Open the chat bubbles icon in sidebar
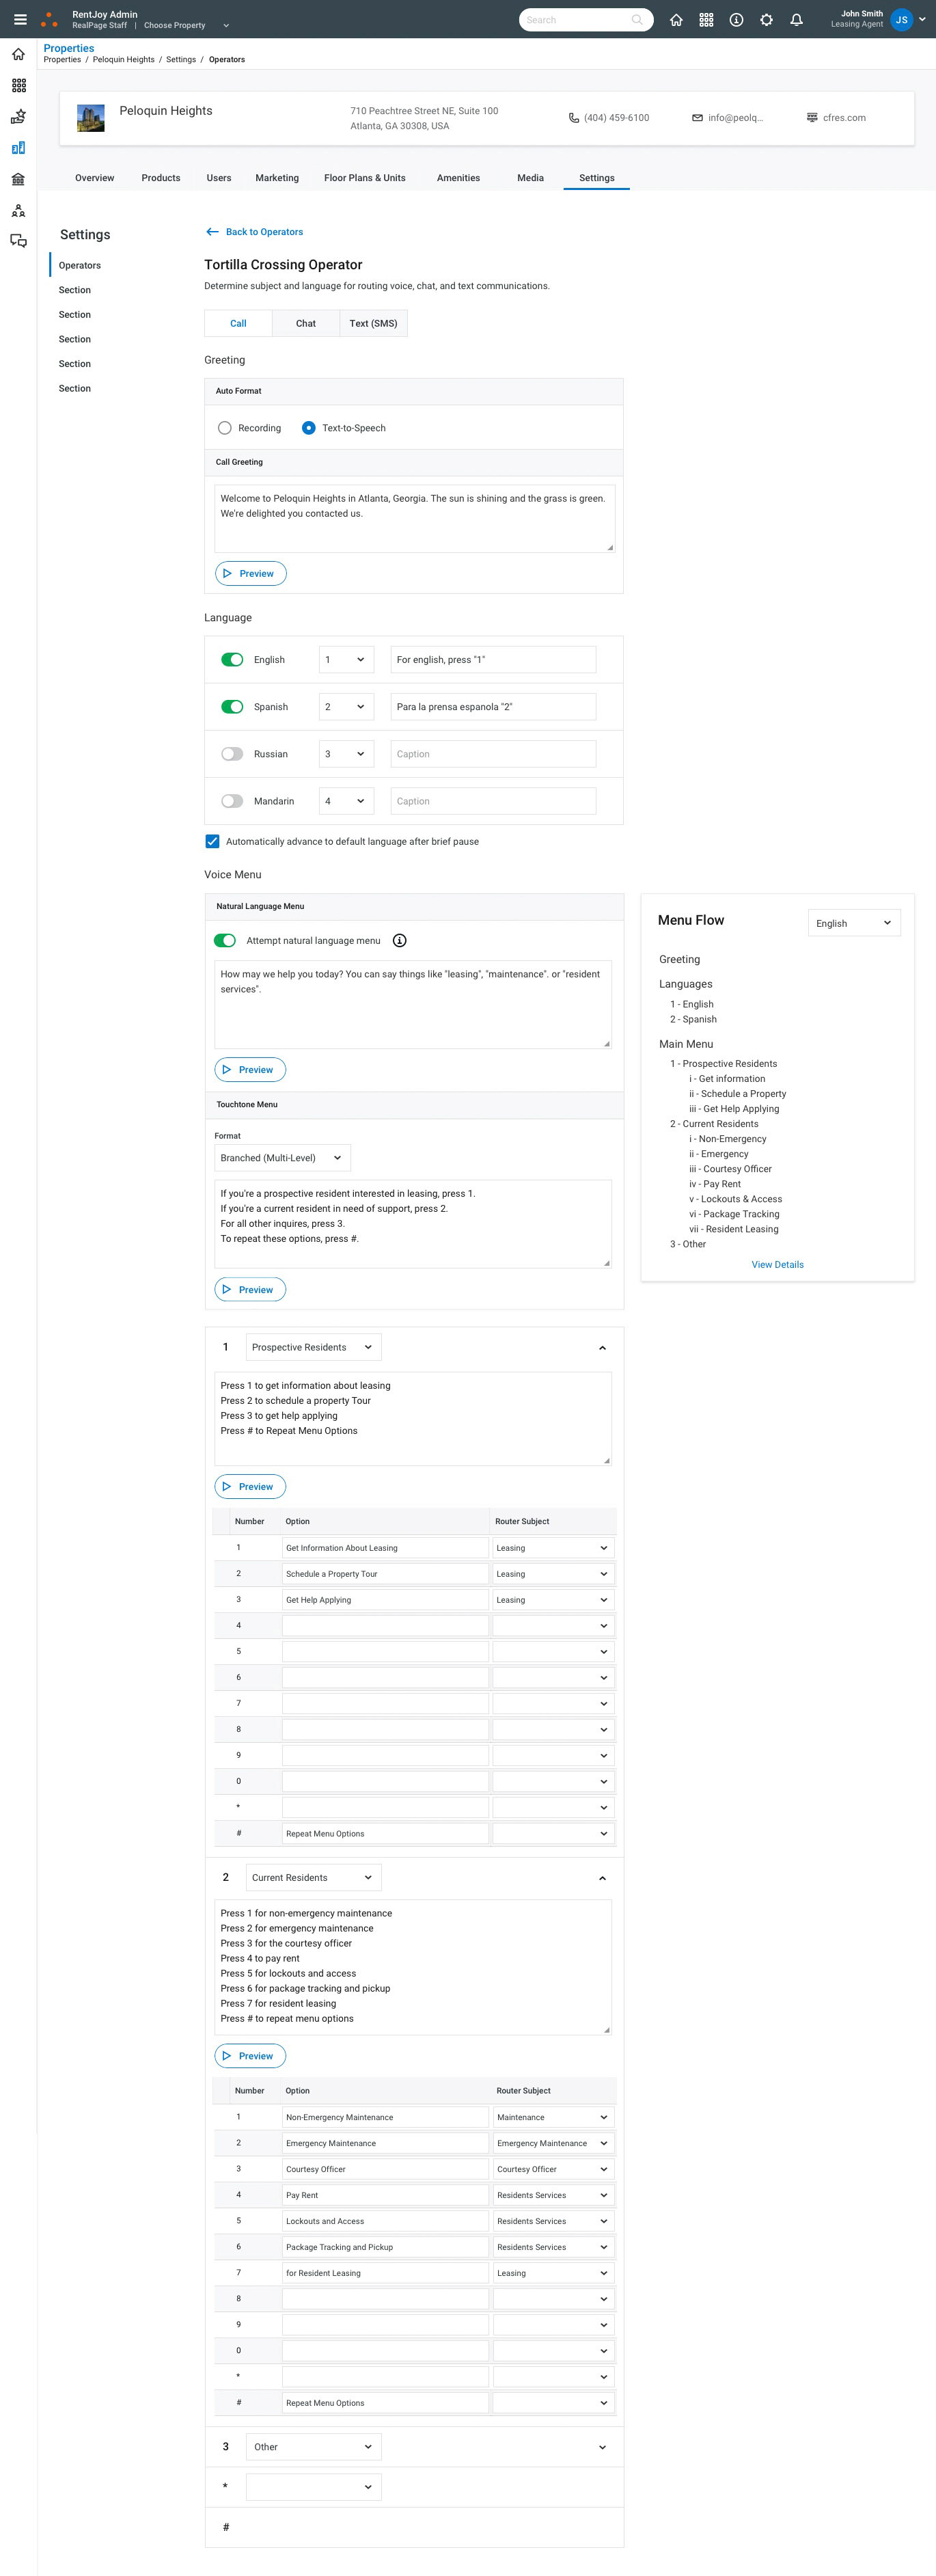936x2576 pixels. pyautogui.click(x=18, y=241)
